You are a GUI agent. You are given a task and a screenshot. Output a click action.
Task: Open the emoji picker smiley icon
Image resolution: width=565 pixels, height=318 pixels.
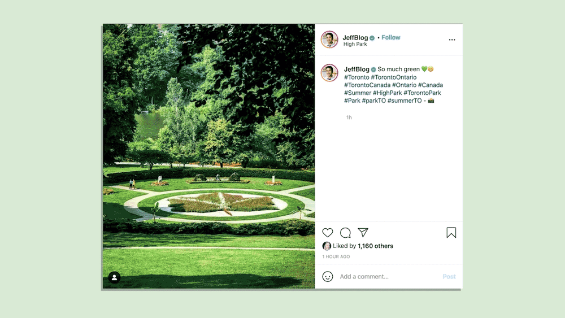click(328, 277)
